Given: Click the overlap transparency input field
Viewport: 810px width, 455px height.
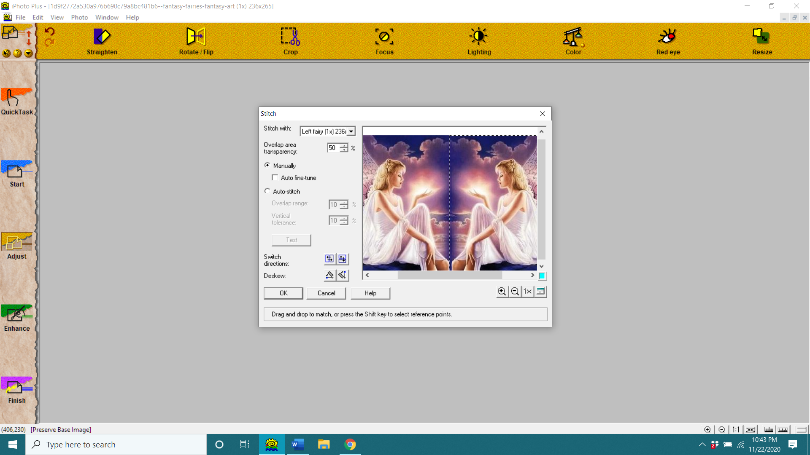Looking at the screenshot, I should pos(333,148).
